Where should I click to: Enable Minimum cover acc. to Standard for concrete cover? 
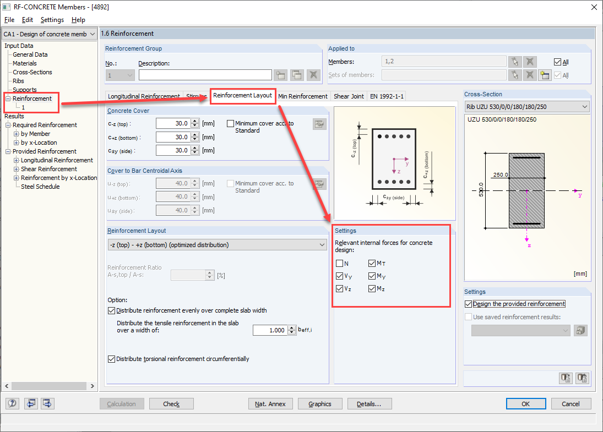(230, 123)
